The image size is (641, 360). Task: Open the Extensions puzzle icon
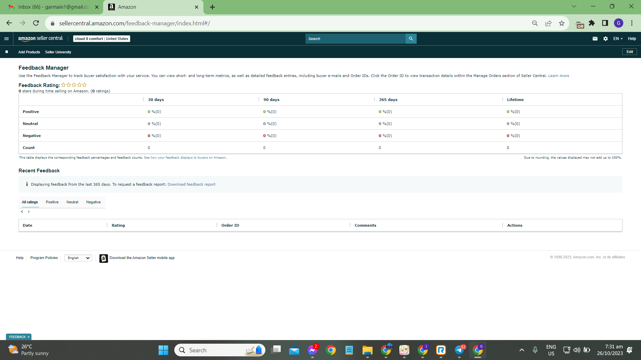[x=592, y=23]
